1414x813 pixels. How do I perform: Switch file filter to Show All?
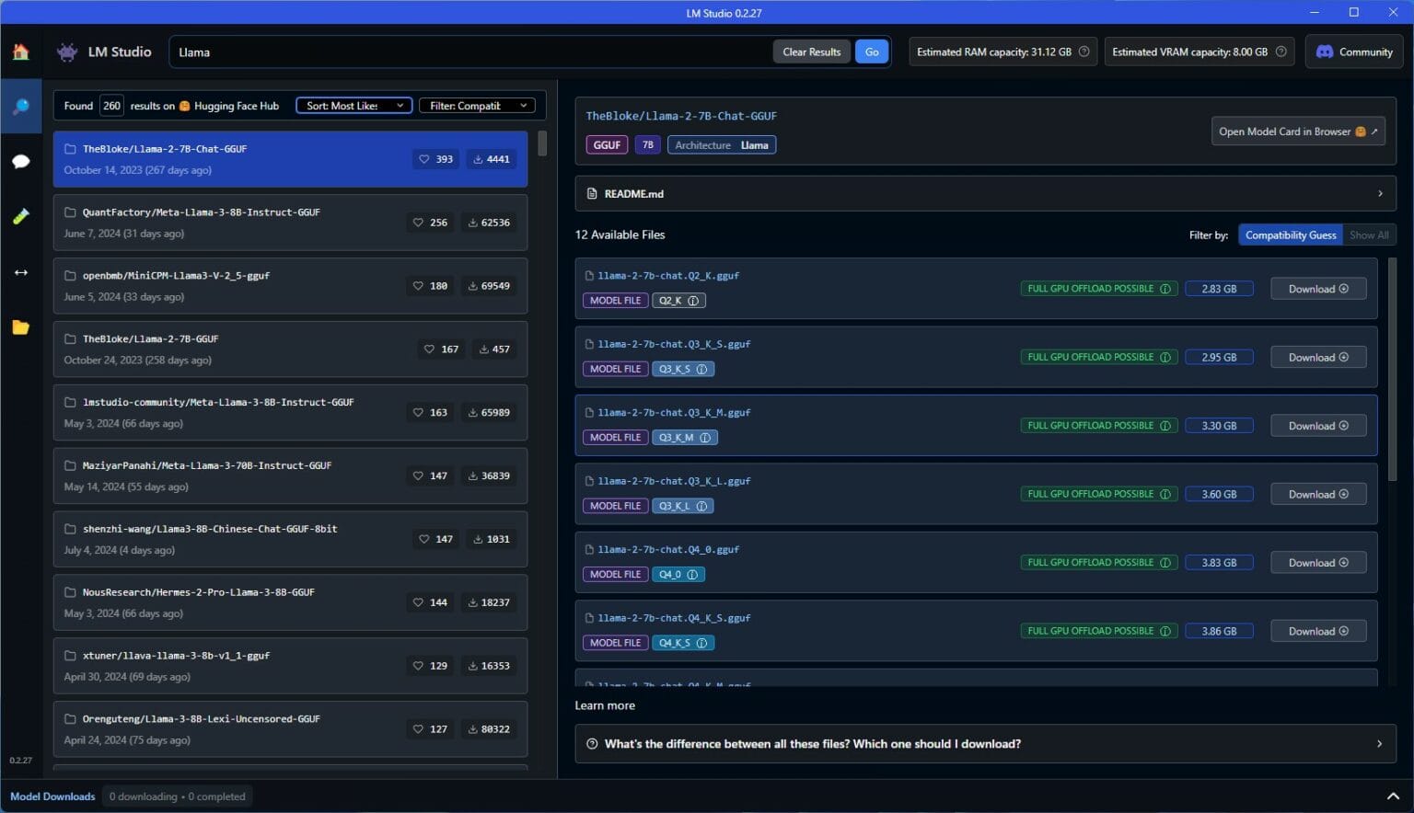click(1369, 235)
